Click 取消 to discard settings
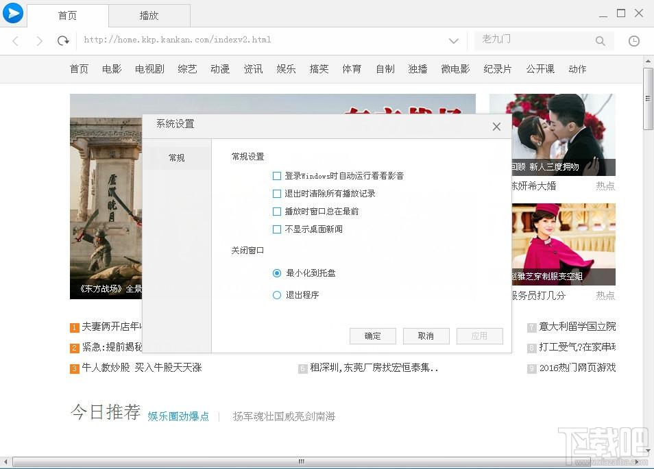The height and width of the screenshot is (469, 654). pyautogui.click(x=426, y=336)
